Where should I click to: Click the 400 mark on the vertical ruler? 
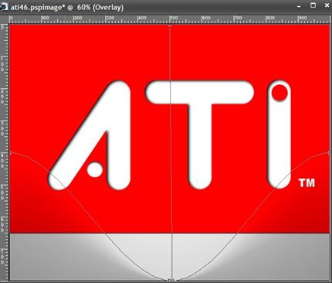[x=2, y=161]
